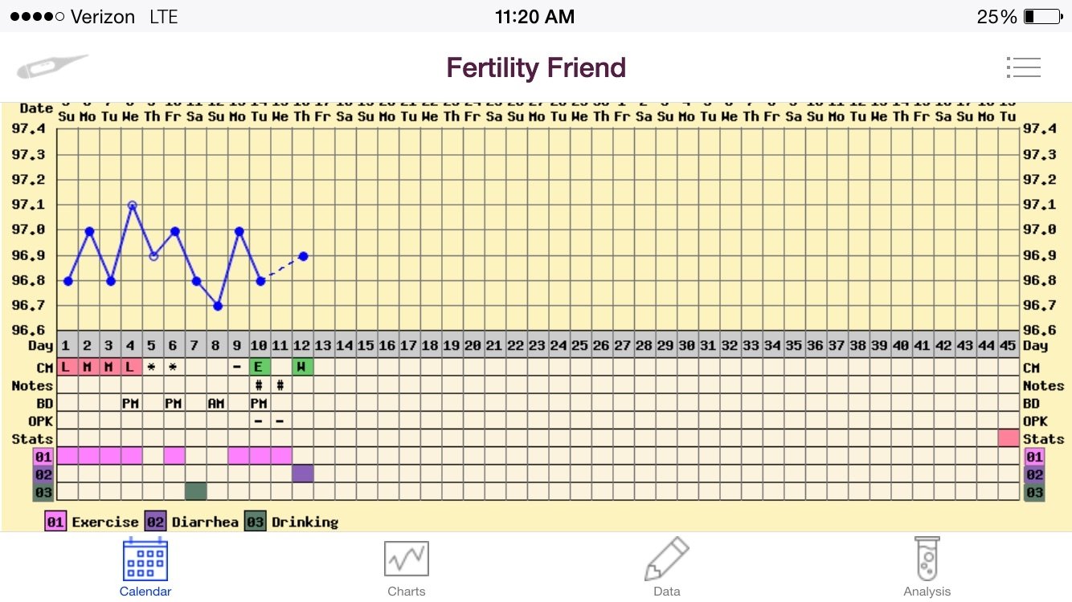The width and height of the screenshot is (1072, 602).
Task: Tap the green W cell on CM day 12
Action: click(303, 367)
